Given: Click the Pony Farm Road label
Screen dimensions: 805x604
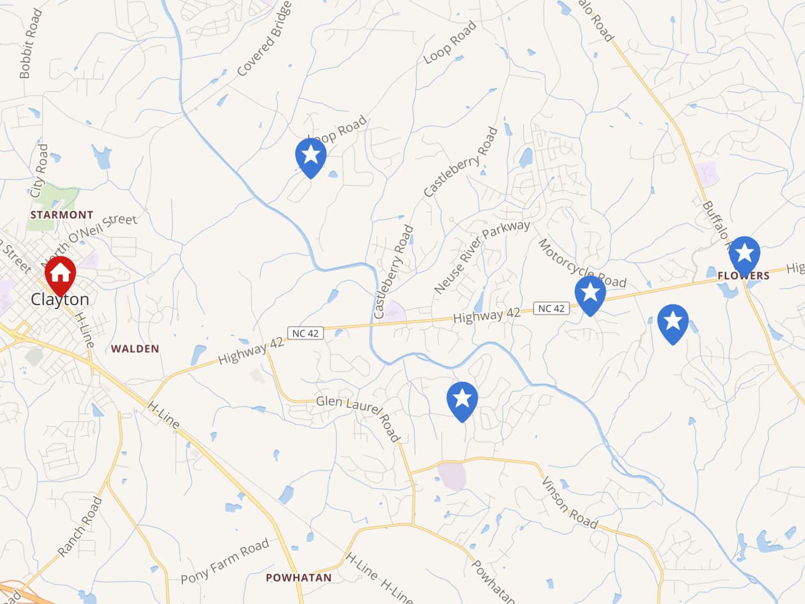Looking at the screenshot, I should (225, 562).
